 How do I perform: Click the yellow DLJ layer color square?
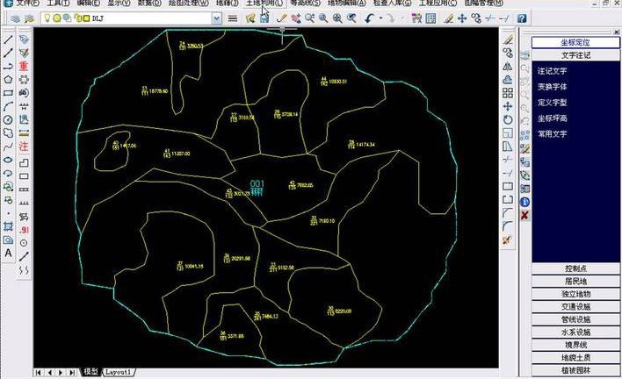click(x=86, y=18)
